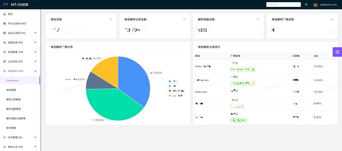Screen dimensions: 342x151
Task: Expand the 自定义资源 CRS chevron
Action: click(35, 33)
